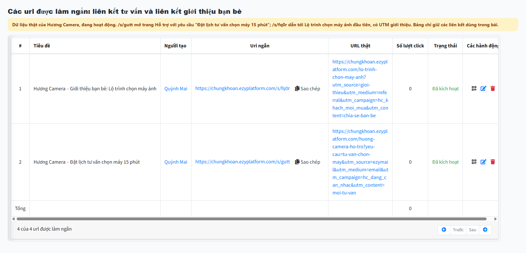
Task: Delete the Giới thiệu bạn bè short link
Action: coord(493,88)
